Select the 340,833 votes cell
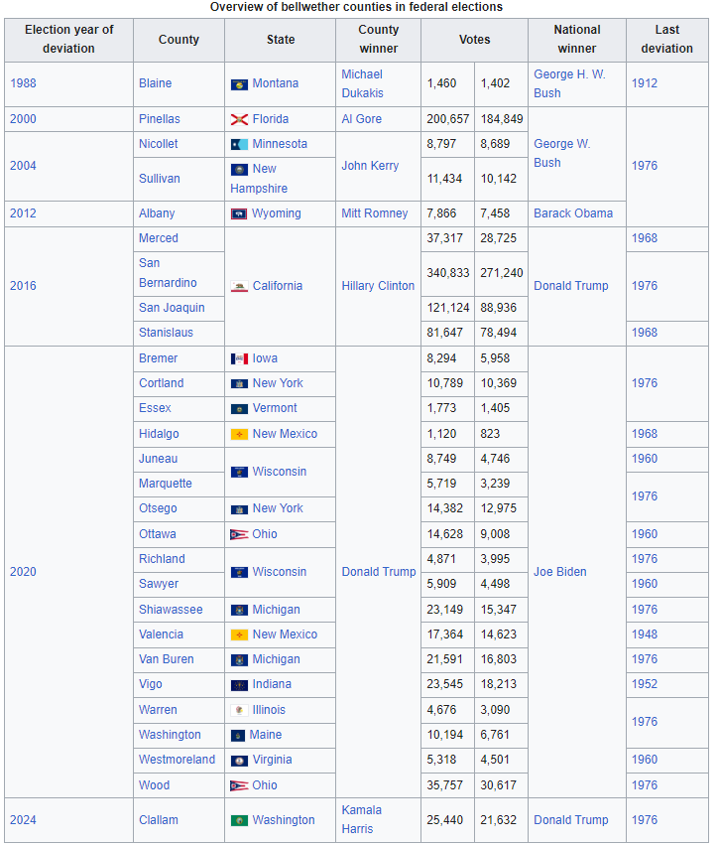The image size is (719, 845). coord(447,273)
